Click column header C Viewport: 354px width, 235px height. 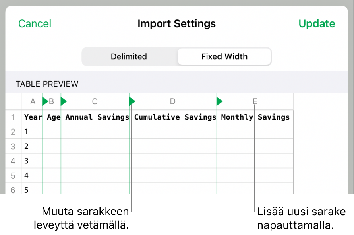(95, 101)
